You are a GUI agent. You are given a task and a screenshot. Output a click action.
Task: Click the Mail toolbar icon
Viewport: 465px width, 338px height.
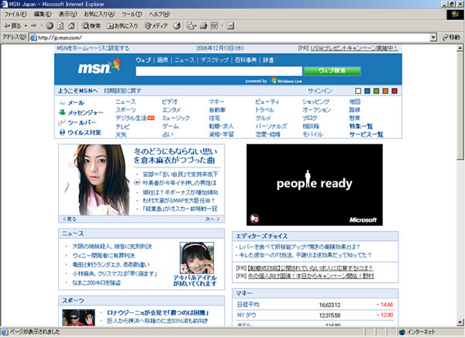click(x=190, y=26)
